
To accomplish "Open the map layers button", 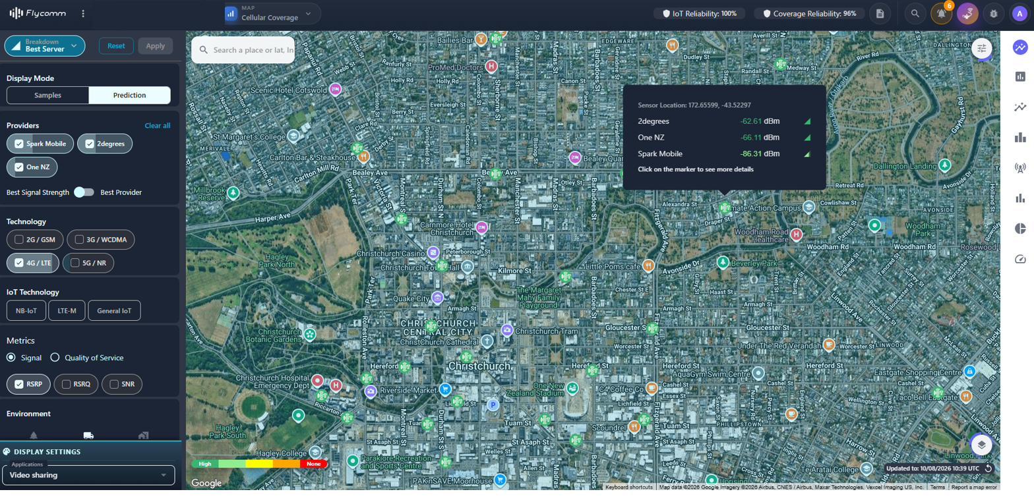I will click(982, 445).
